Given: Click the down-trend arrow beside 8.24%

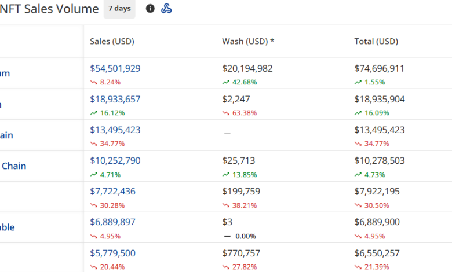Looking at the screenshot, I should (94, 82).
